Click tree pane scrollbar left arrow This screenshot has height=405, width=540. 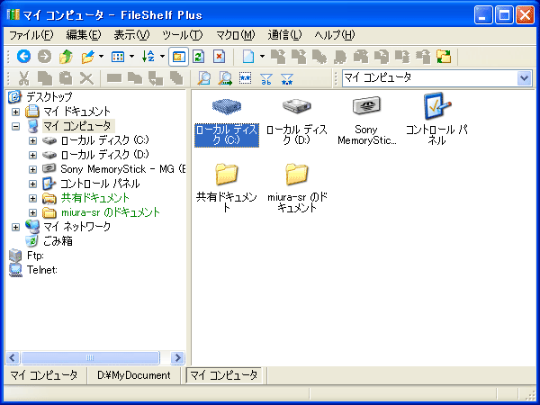pyautogui.click(x=13, y=358)
